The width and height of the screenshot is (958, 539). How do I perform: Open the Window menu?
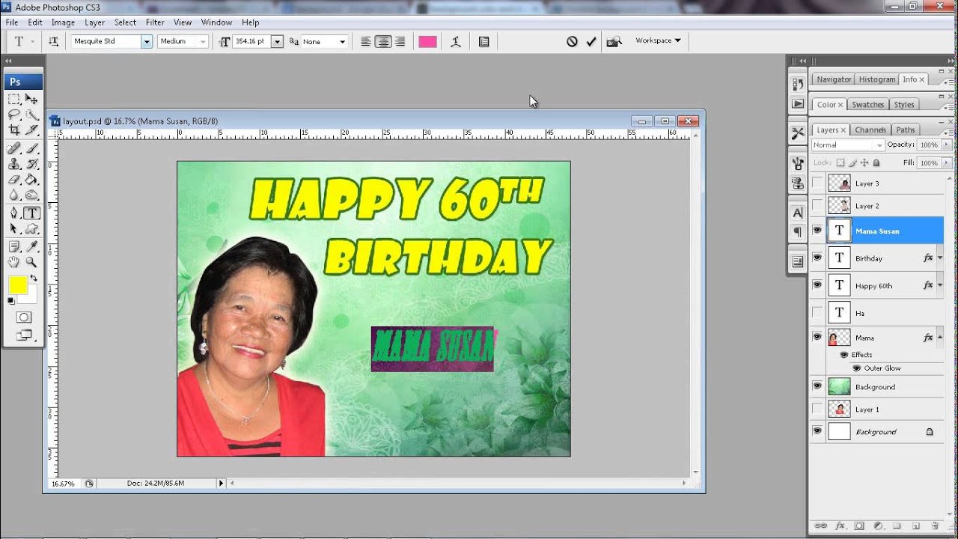coord(216,22)
